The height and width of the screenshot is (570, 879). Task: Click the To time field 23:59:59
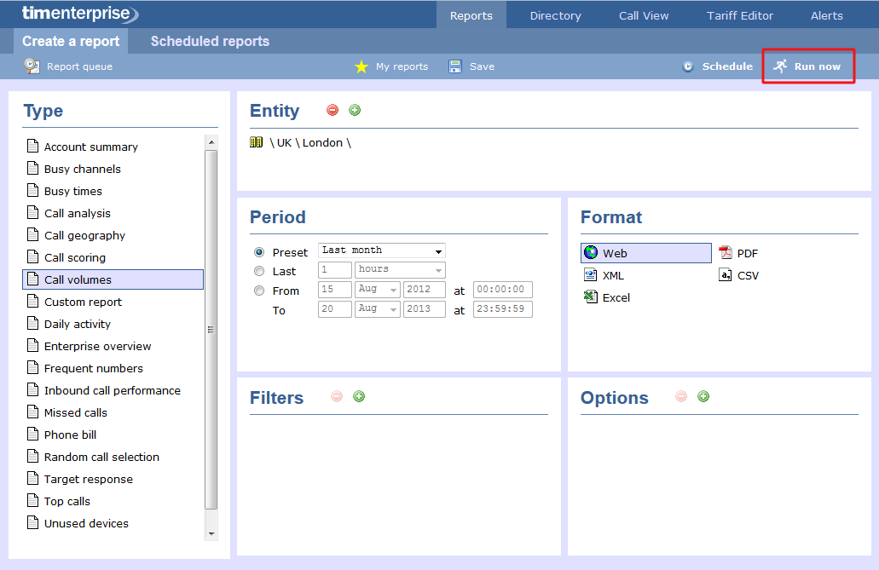[x=503, y=308]
